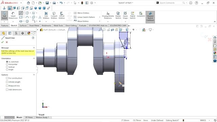Select the Line sketch tool

tap(21, 13)
